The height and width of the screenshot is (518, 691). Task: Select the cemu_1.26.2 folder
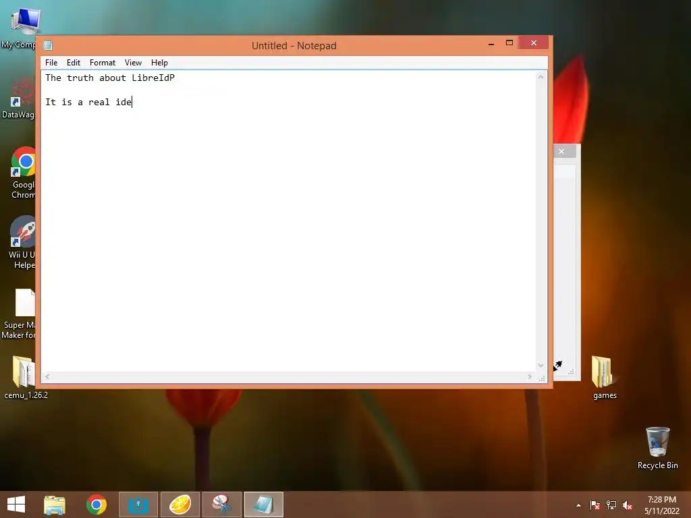[25, 377]
